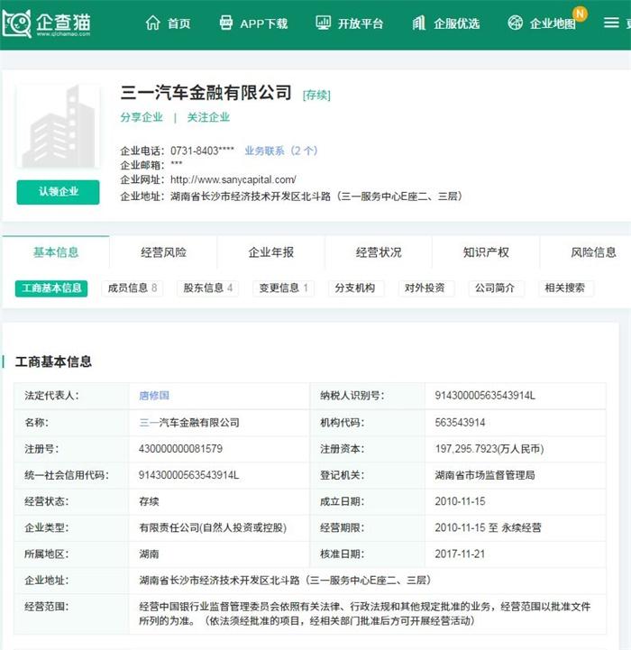Viewport: 631px width, 650px height.
Task: Click the 工商基本信息 section heading
Action: [53, 362]
